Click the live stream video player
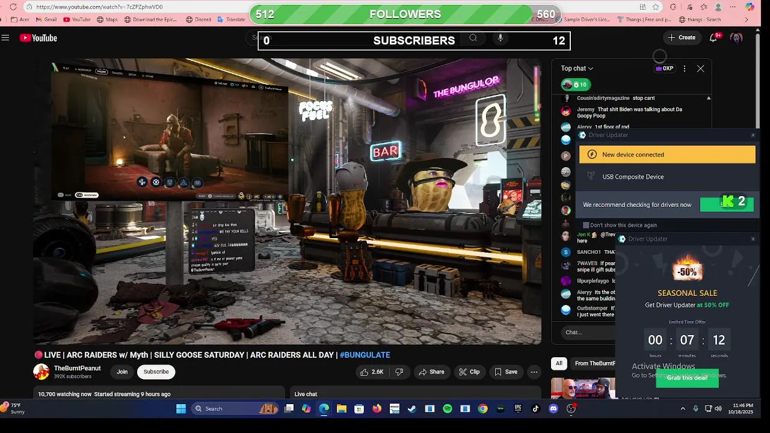The height and width of the screenshot is (433, 770). (x=288, y=201)
